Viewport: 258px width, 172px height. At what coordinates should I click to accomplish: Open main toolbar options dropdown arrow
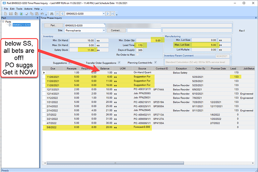click(x=46, y=15)
